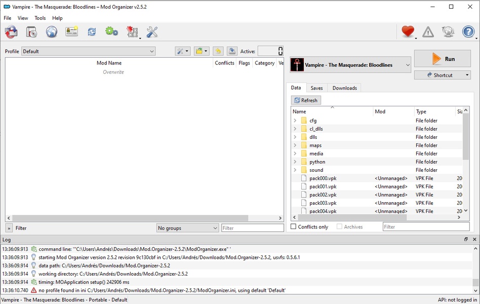Expand the python folder tree node

(295, 162)
